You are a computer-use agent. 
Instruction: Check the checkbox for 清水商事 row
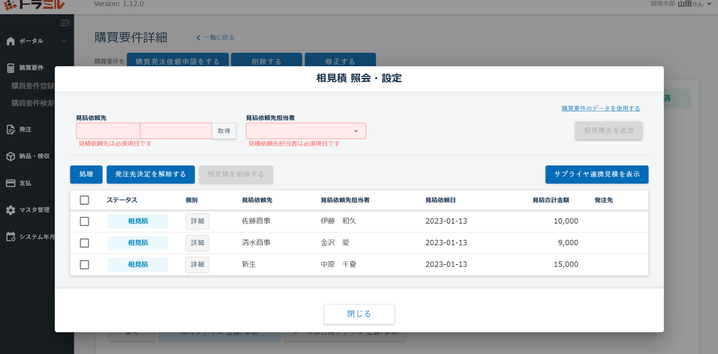pos(84,243)
